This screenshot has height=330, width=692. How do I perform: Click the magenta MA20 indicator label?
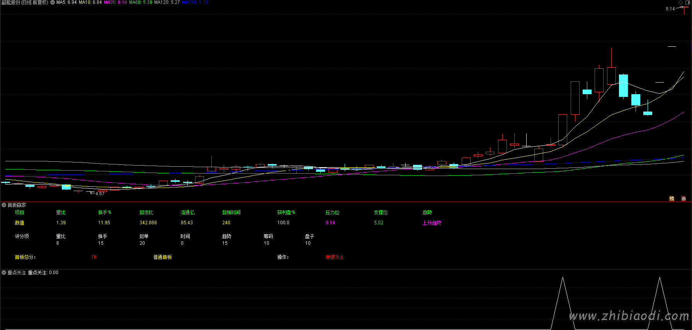(116, 2)
